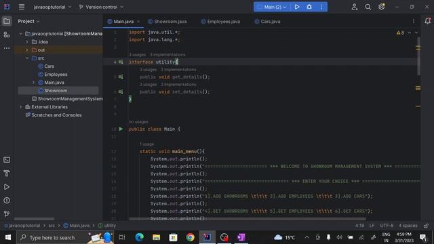Open line:column 4:19 go-to dialog
Viewport: 434px width, 244px height.
(359, 226)
